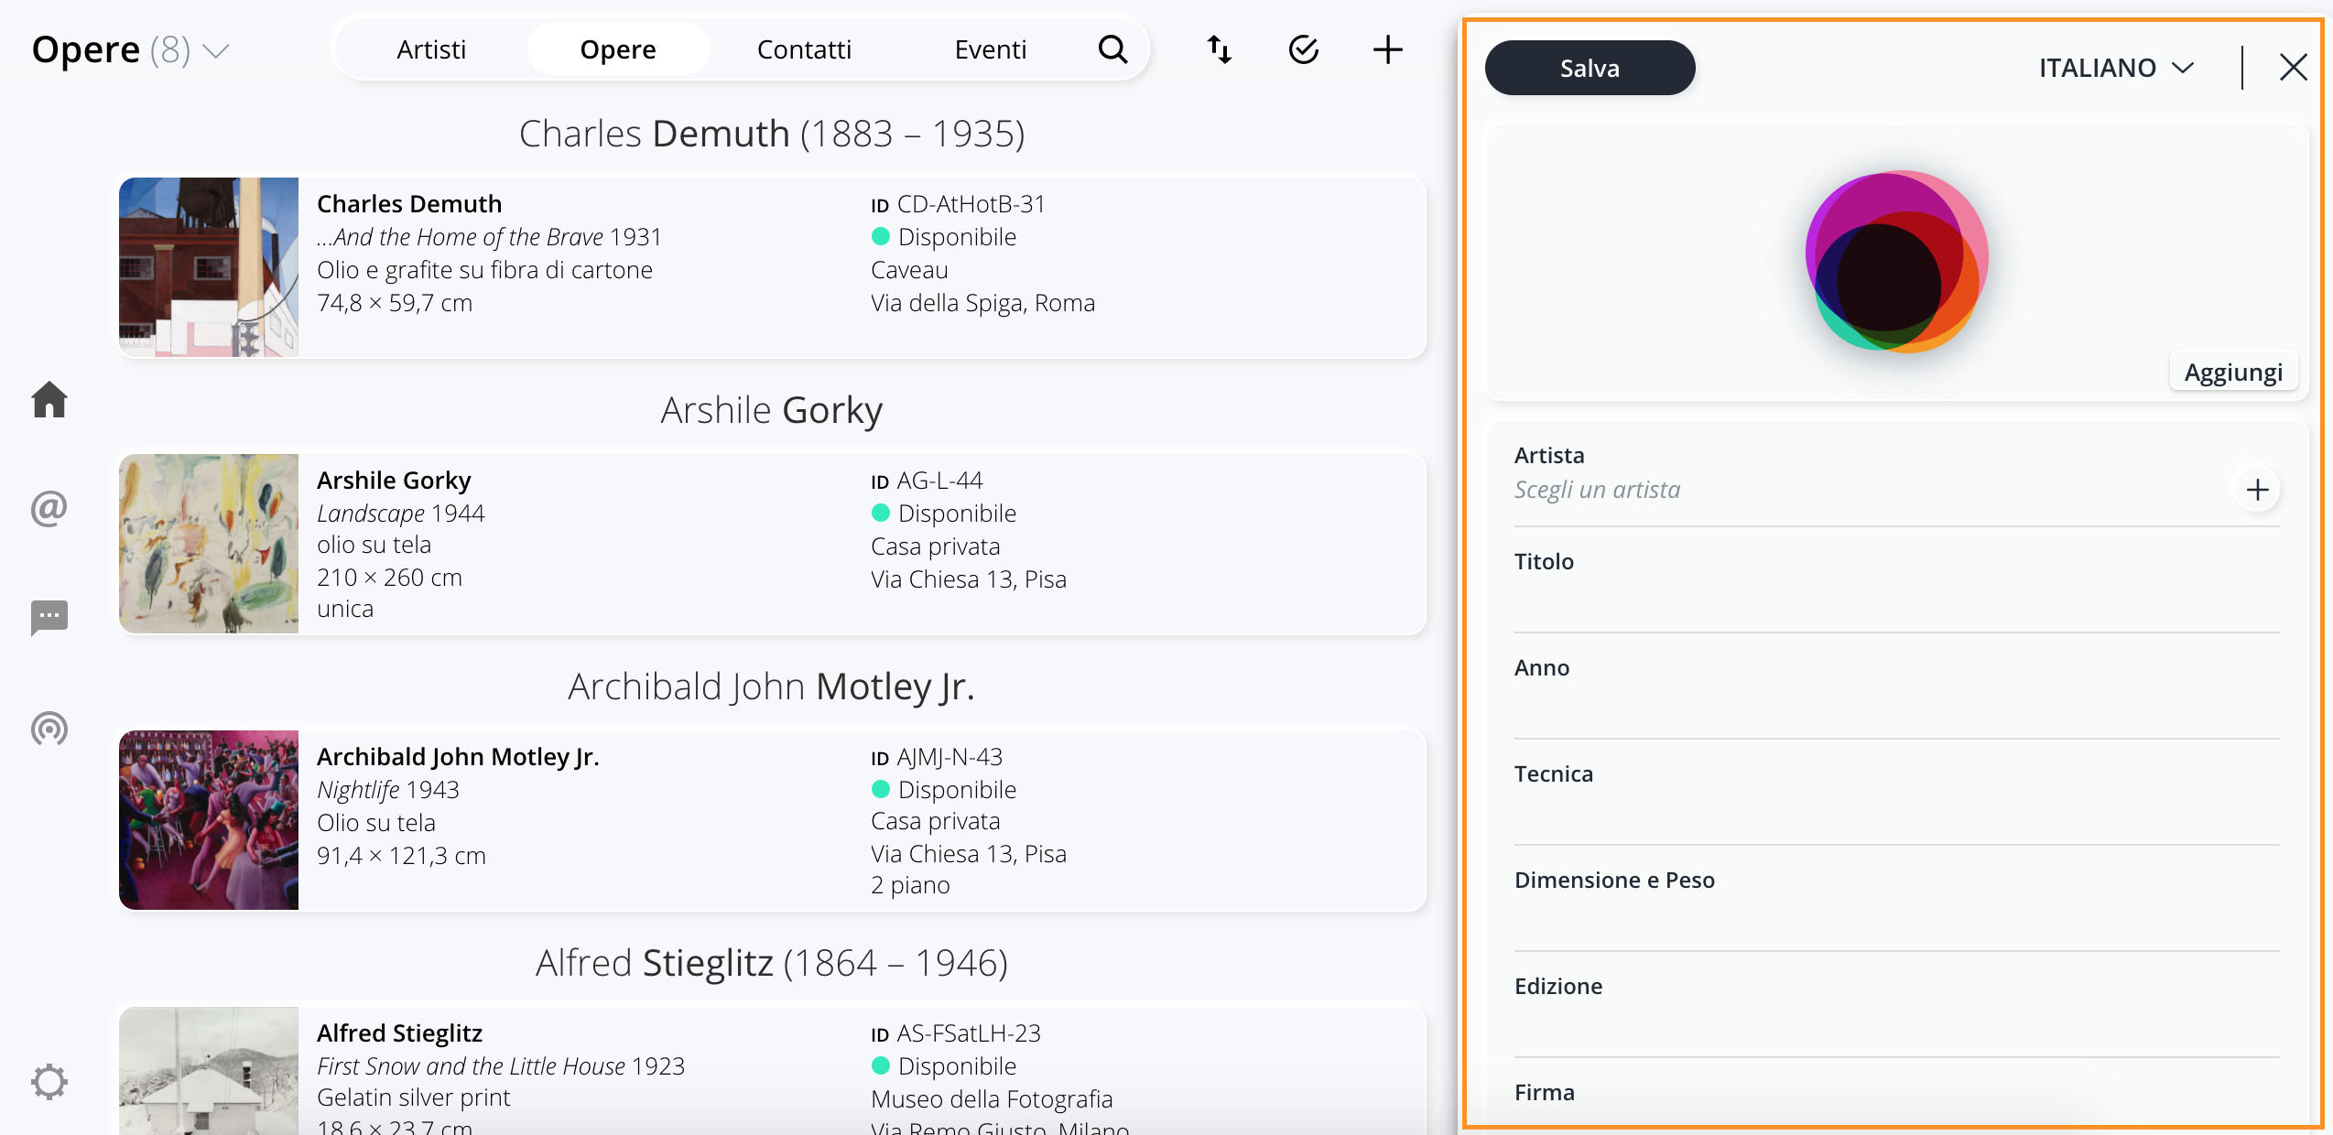
Task: Click the Tecnica input field
Action: pos(1896,793)
